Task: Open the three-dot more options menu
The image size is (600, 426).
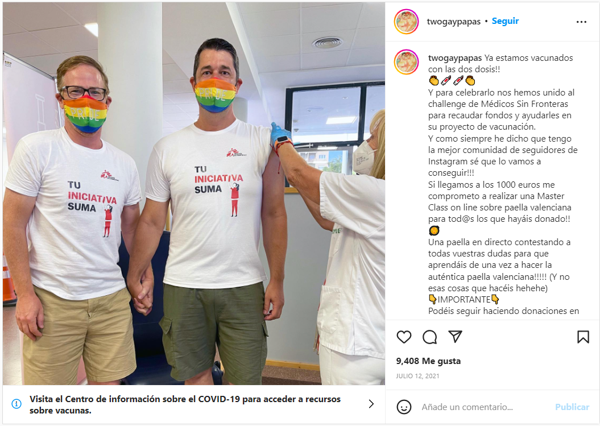Action: tap(581, 22)
